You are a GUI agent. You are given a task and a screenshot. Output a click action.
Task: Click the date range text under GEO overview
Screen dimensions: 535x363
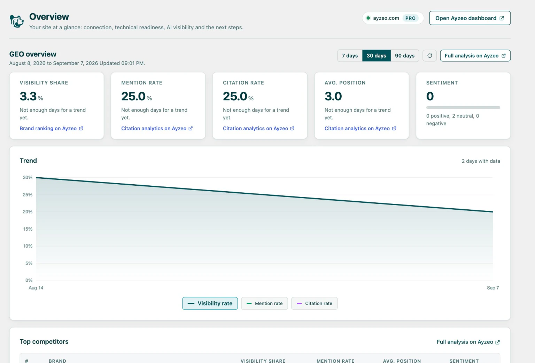[77, 63]
